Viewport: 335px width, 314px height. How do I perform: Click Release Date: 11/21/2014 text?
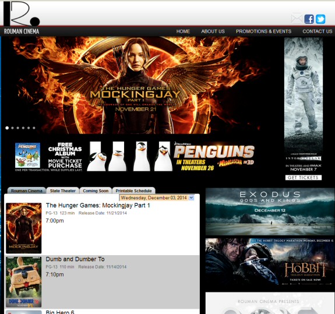click(x=103, y=213)
